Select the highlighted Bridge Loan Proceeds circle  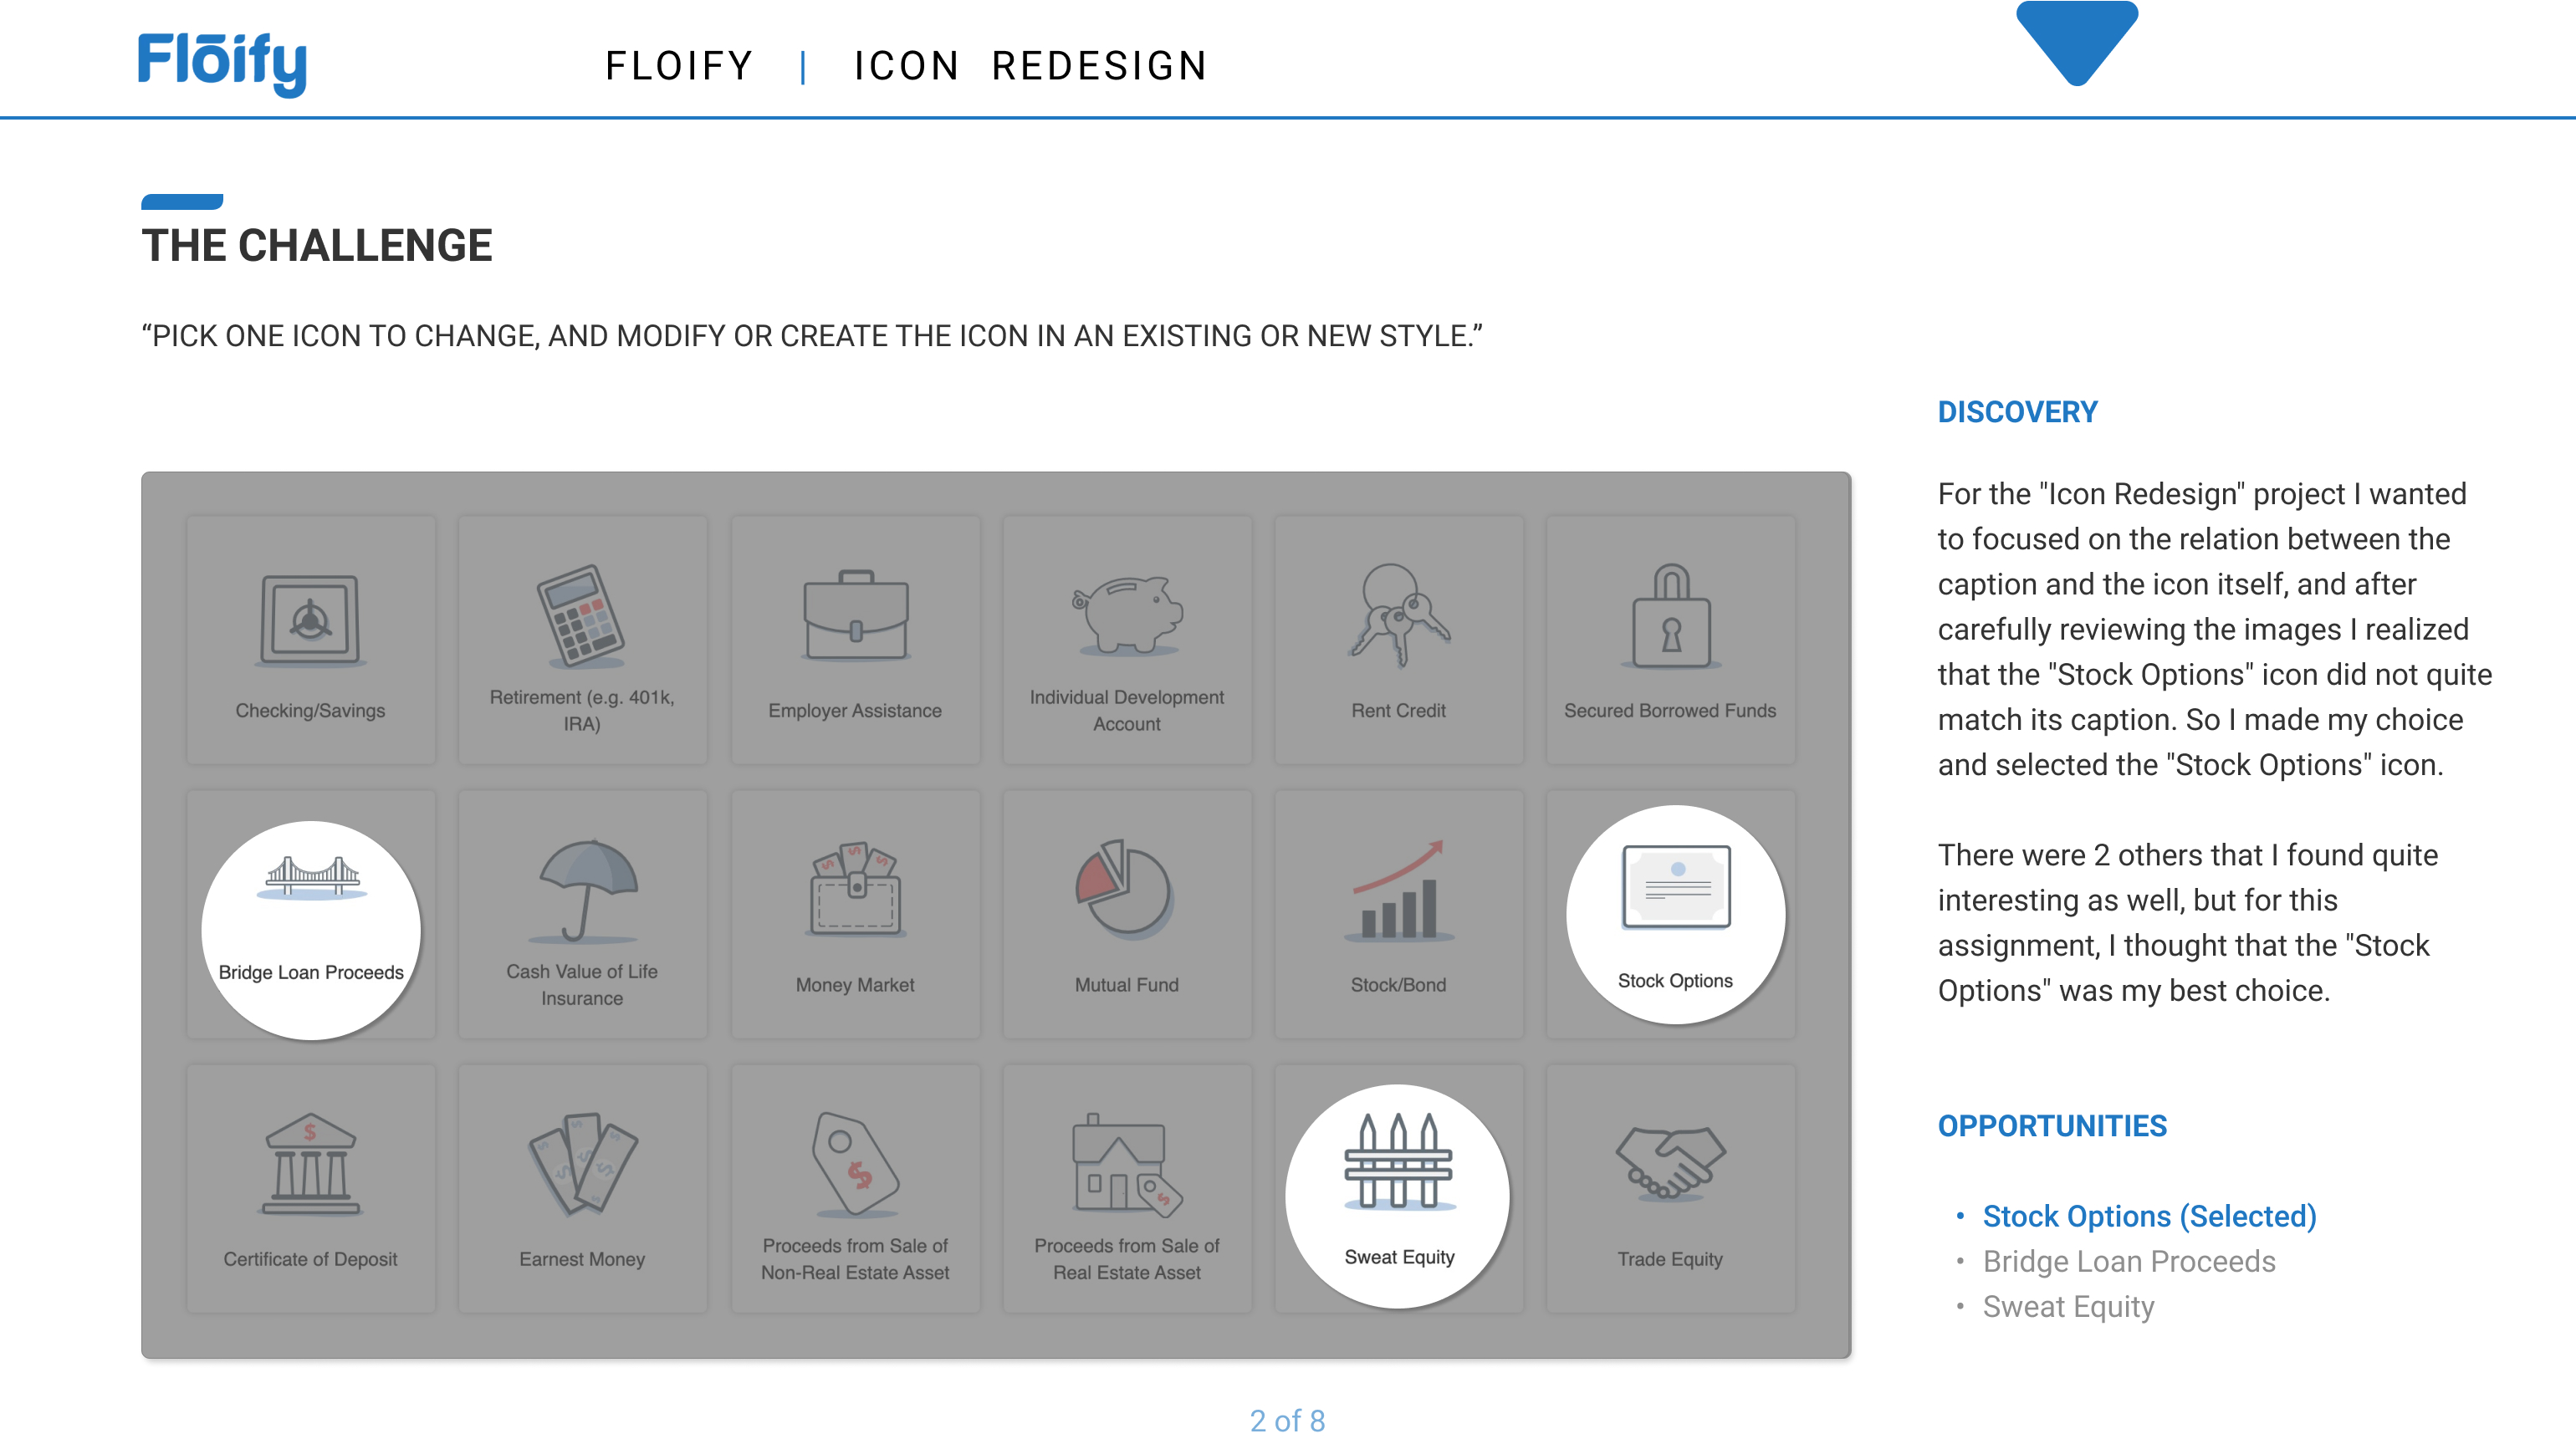click(x=311, y=930)
